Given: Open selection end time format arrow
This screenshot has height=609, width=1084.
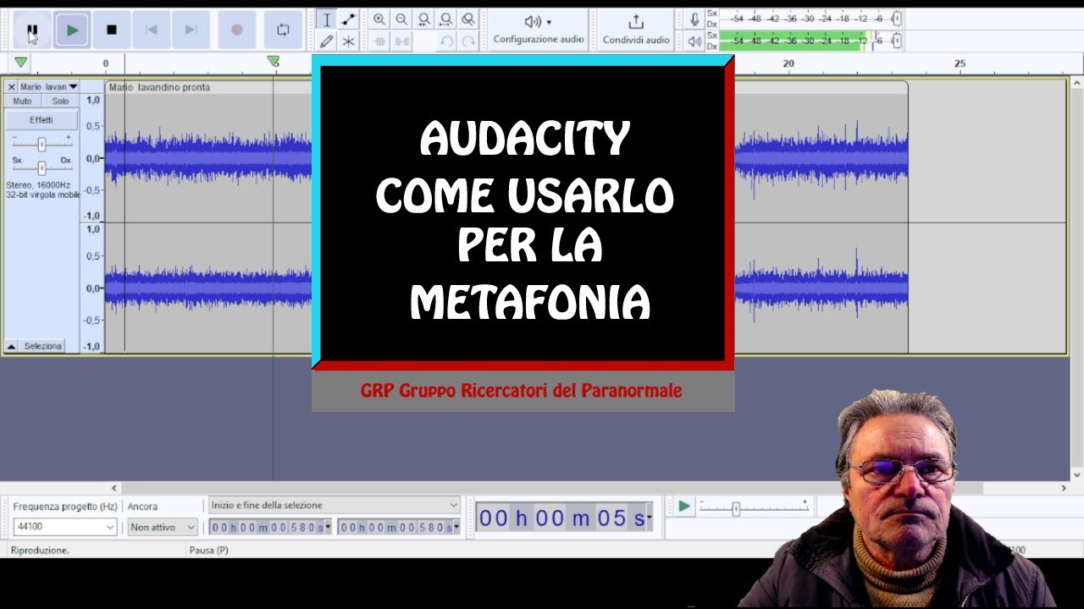Looking at the screenshot, I should [457, 527].
